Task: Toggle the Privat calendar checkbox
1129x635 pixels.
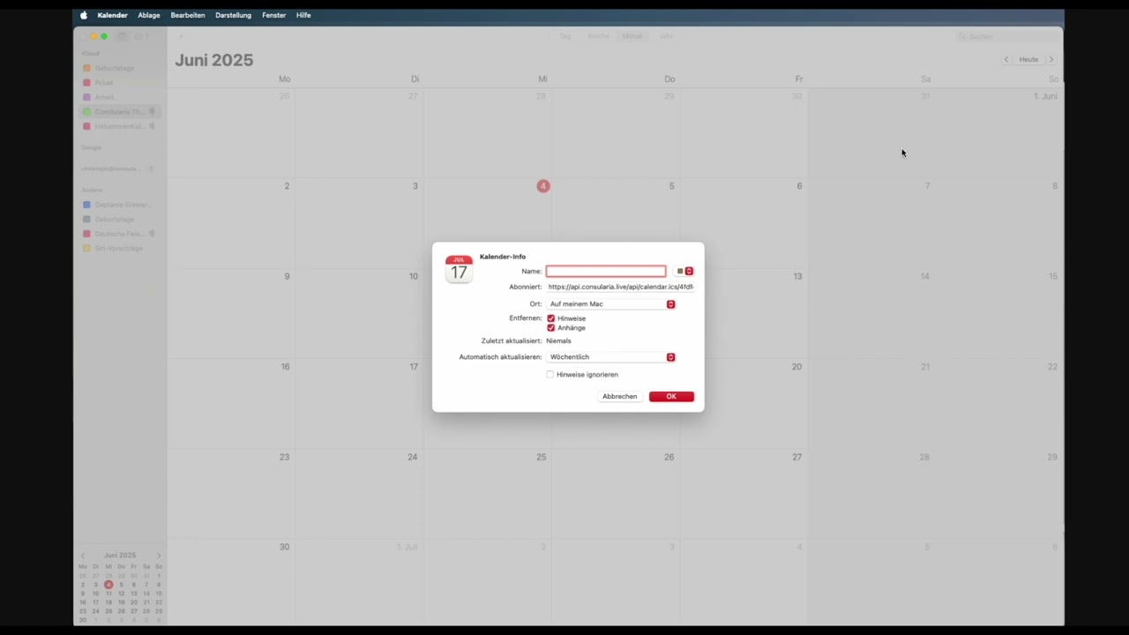Action: click(86, 83)
